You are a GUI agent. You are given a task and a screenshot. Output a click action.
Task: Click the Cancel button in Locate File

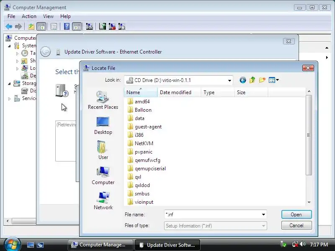pos(296,225)
